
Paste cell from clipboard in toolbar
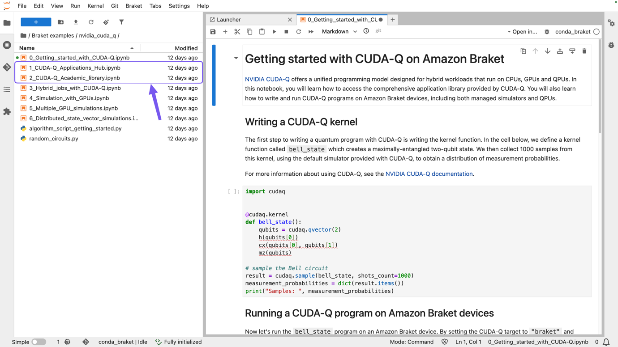tap(262, 32)
